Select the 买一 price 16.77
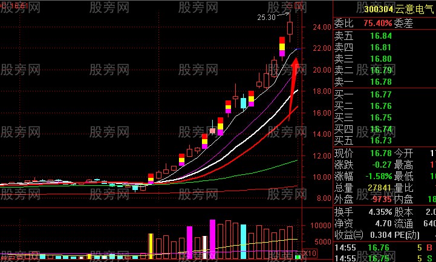Viewport: 436px width, 262px height. click(x=381, y=94)
